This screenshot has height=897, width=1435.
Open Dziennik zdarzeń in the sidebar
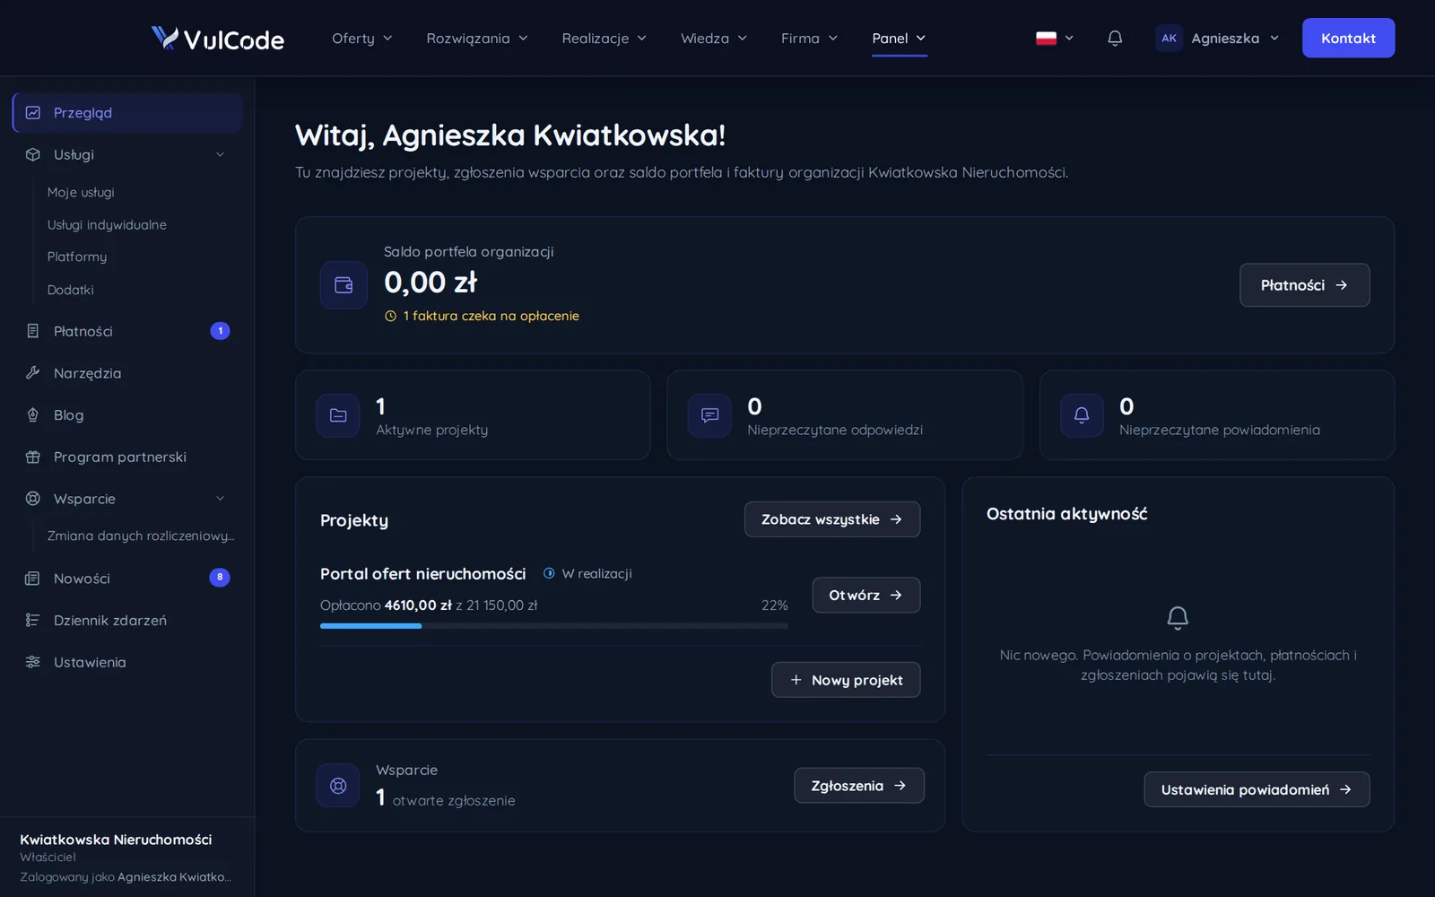click(x=127, y=620)
